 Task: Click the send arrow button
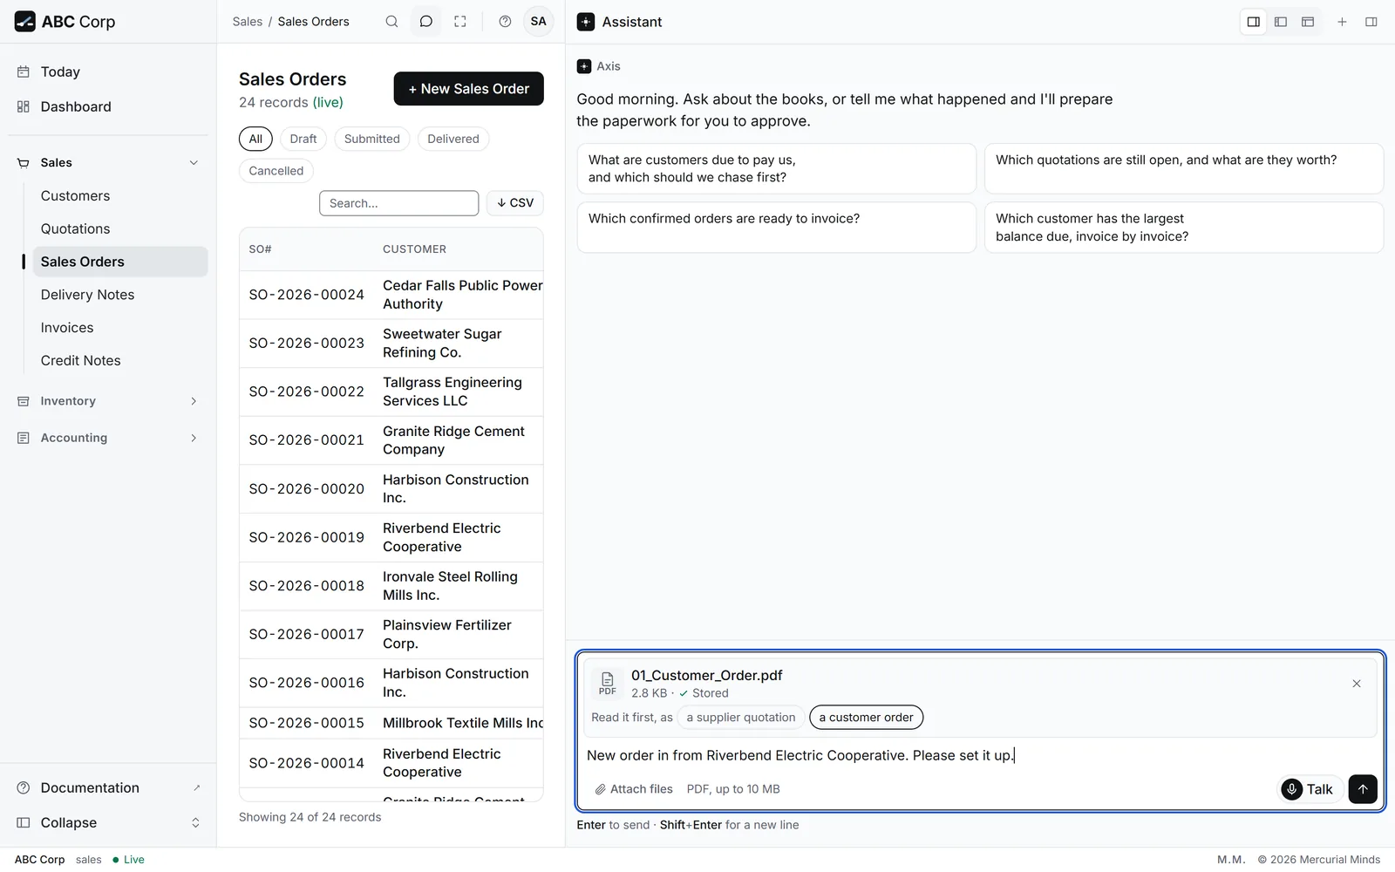(x=1363, y=789)
